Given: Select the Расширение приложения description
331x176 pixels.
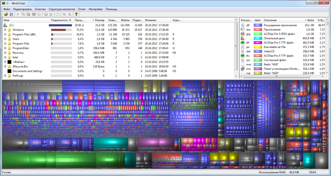Looking at the screenshot, I should tap(280, 25).
